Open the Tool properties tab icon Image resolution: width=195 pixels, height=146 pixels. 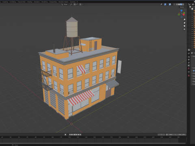[x=189, y=53]
